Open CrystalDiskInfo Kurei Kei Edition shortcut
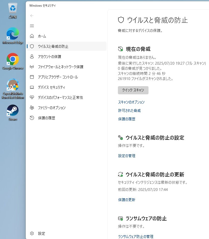The width and height of the screenshot is (209, 239). tap(13, 89)
